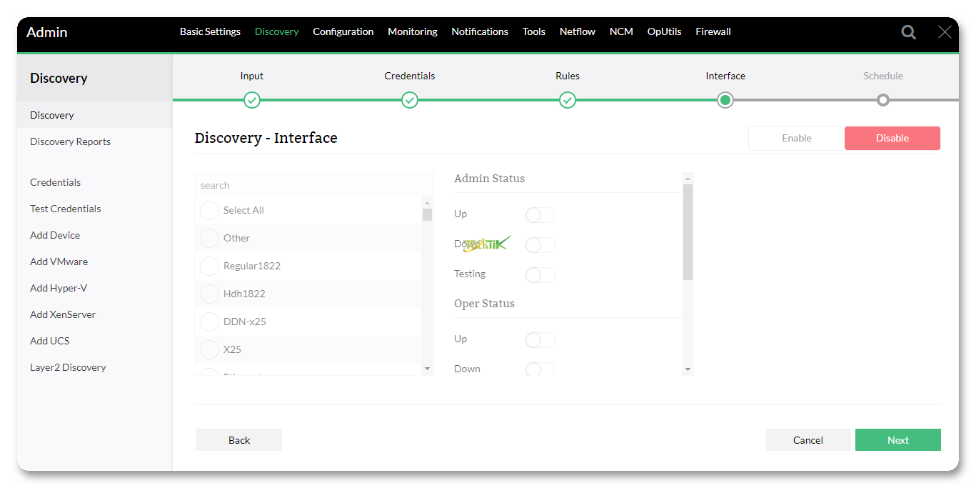This screenshot has height=488, width=976.
Task: Click status panel scroll down arrow
Action: (x=688, y=369)
